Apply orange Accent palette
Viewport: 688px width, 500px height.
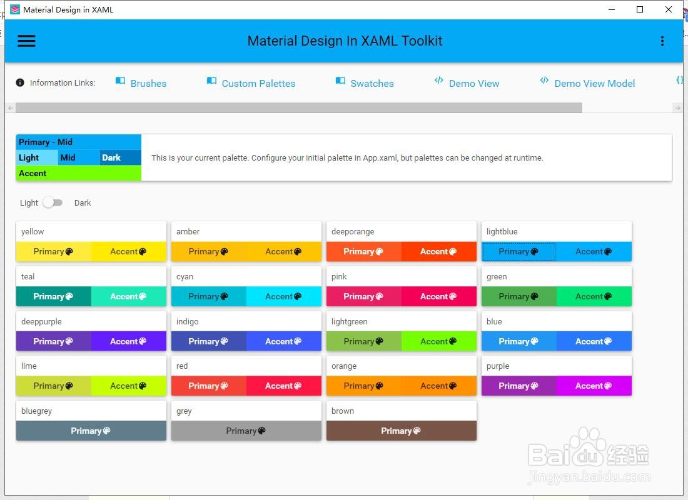[439, 386]
